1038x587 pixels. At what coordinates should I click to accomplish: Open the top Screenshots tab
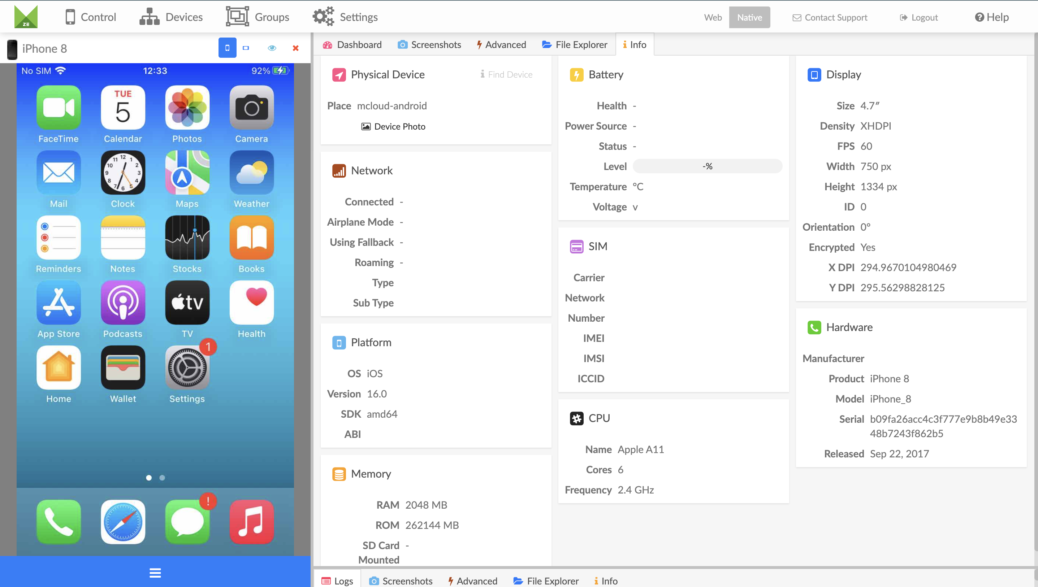point(429,44)
